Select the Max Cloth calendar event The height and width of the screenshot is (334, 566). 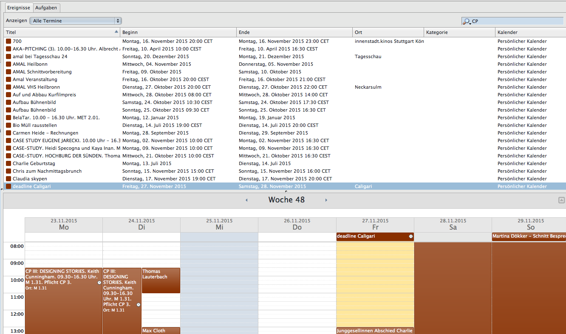point(161,331)
